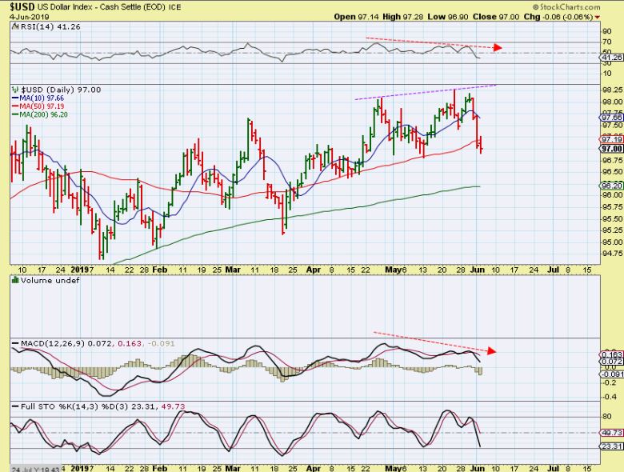The height and width of the screenshot is (472, 624).
Task: Click the 'May' label on the bottom stochastic date axis
Action: 393,469
